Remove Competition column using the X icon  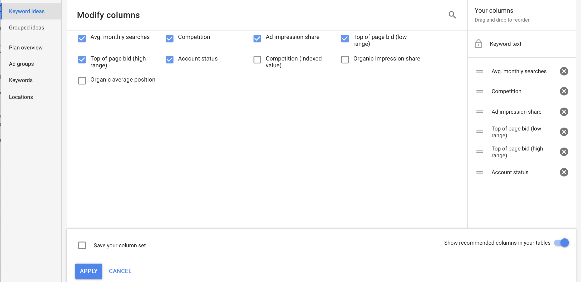point(564,91)
